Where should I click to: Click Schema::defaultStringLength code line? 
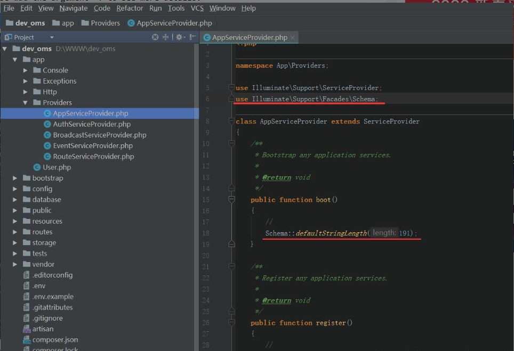pyautogui.click(x=341, y=233)
